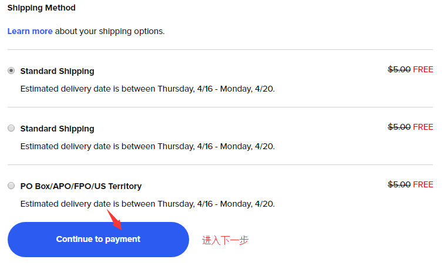The image size is (447, 266).
Task: Click the crossed-out $5.00 for selected Standard Shipping
Action: [399, 69]
